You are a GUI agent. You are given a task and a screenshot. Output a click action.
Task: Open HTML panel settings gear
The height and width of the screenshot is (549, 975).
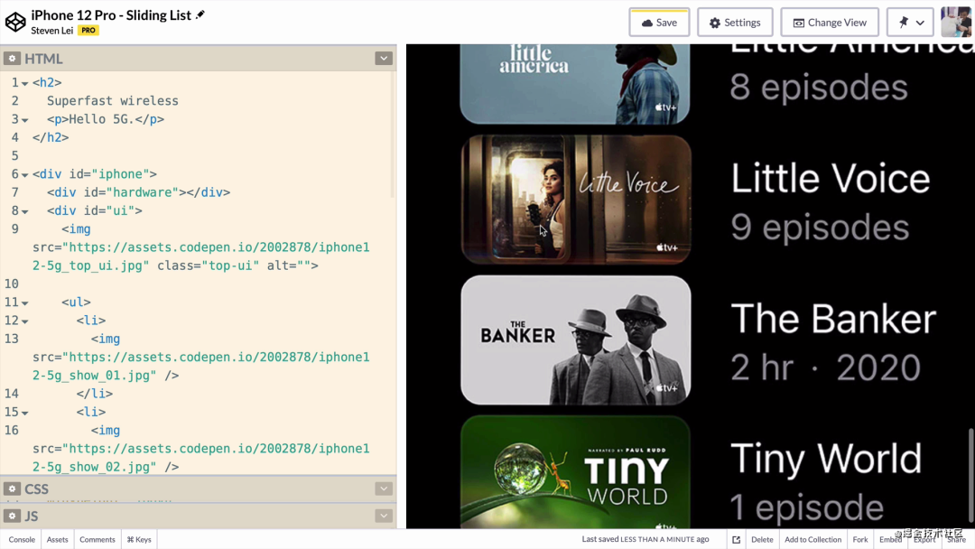(12, 59)
